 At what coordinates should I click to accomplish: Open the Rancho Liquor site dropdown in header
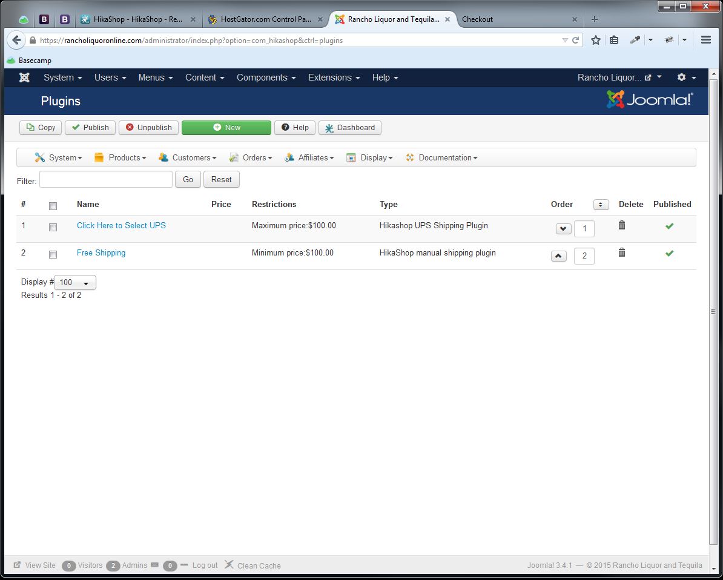tap(619, 77)
